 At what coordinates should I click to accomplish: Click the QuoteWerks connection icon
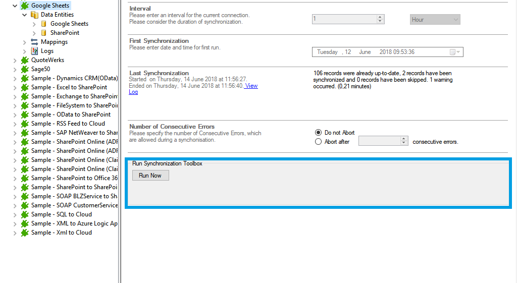25,60
